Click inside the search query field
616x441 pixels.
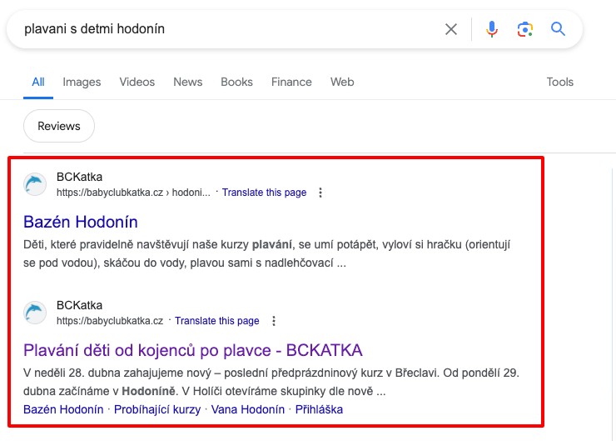tap(225, 29)
